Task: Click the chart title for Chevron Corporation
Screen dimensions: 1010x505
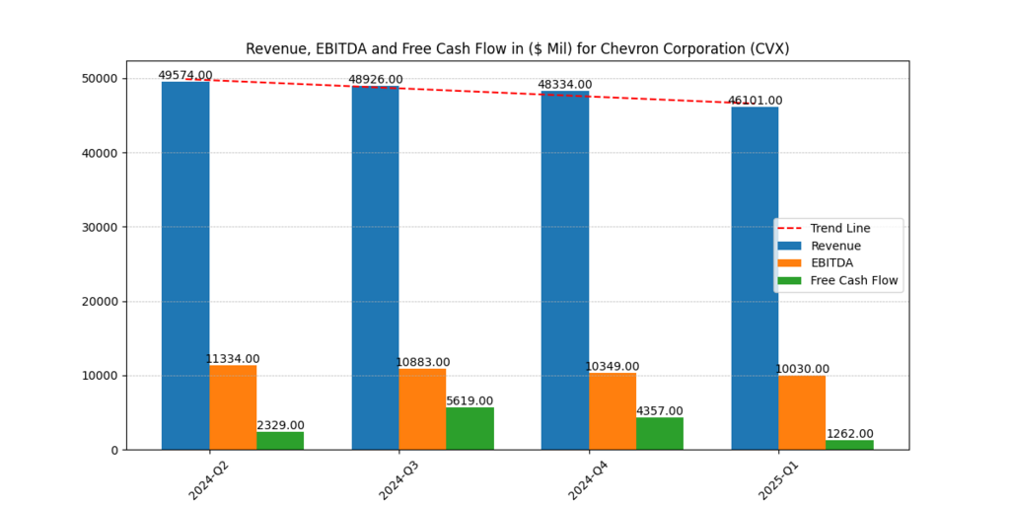Action: point(517,48)
